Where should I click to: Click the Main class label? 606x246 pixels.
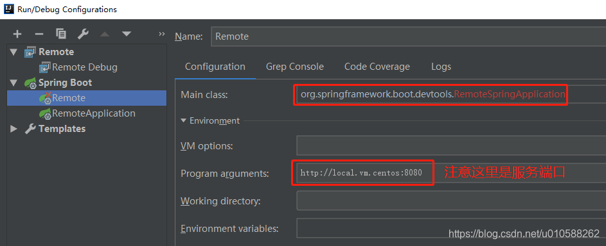pyautogui.click(x=204, y=94)
